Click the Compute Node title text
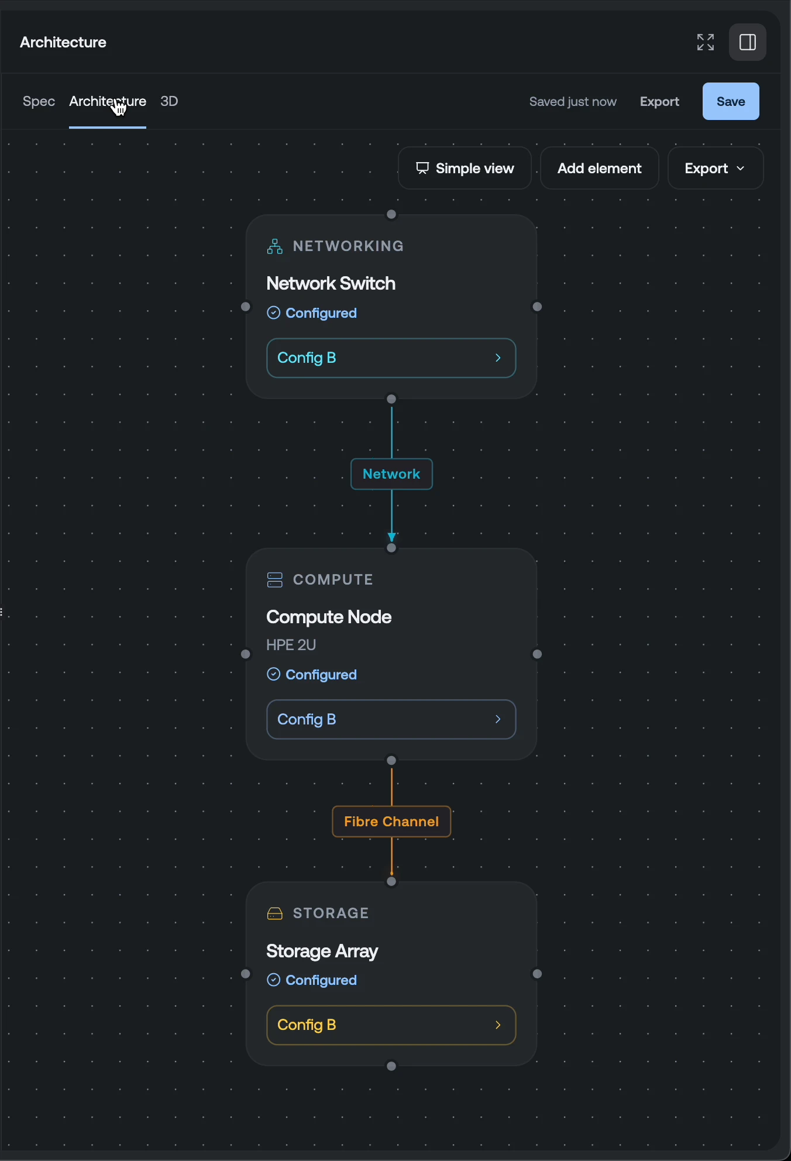Viewport: 791px width, 1161px height. tap(329, 617)
